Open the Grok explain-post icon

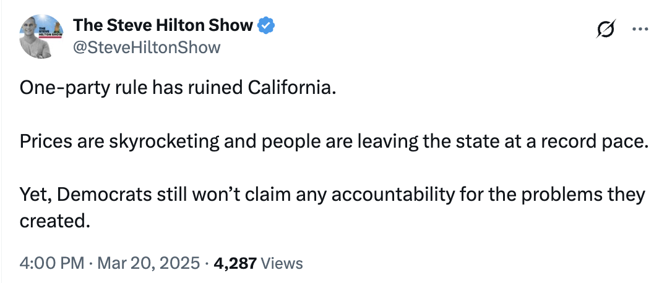tap(606, 29)
